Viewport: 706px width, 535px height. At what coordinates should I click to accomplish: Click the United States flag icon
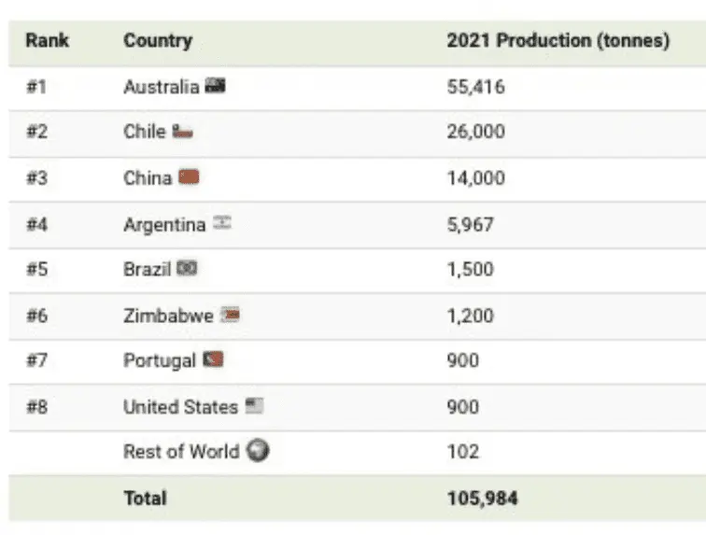255,406
